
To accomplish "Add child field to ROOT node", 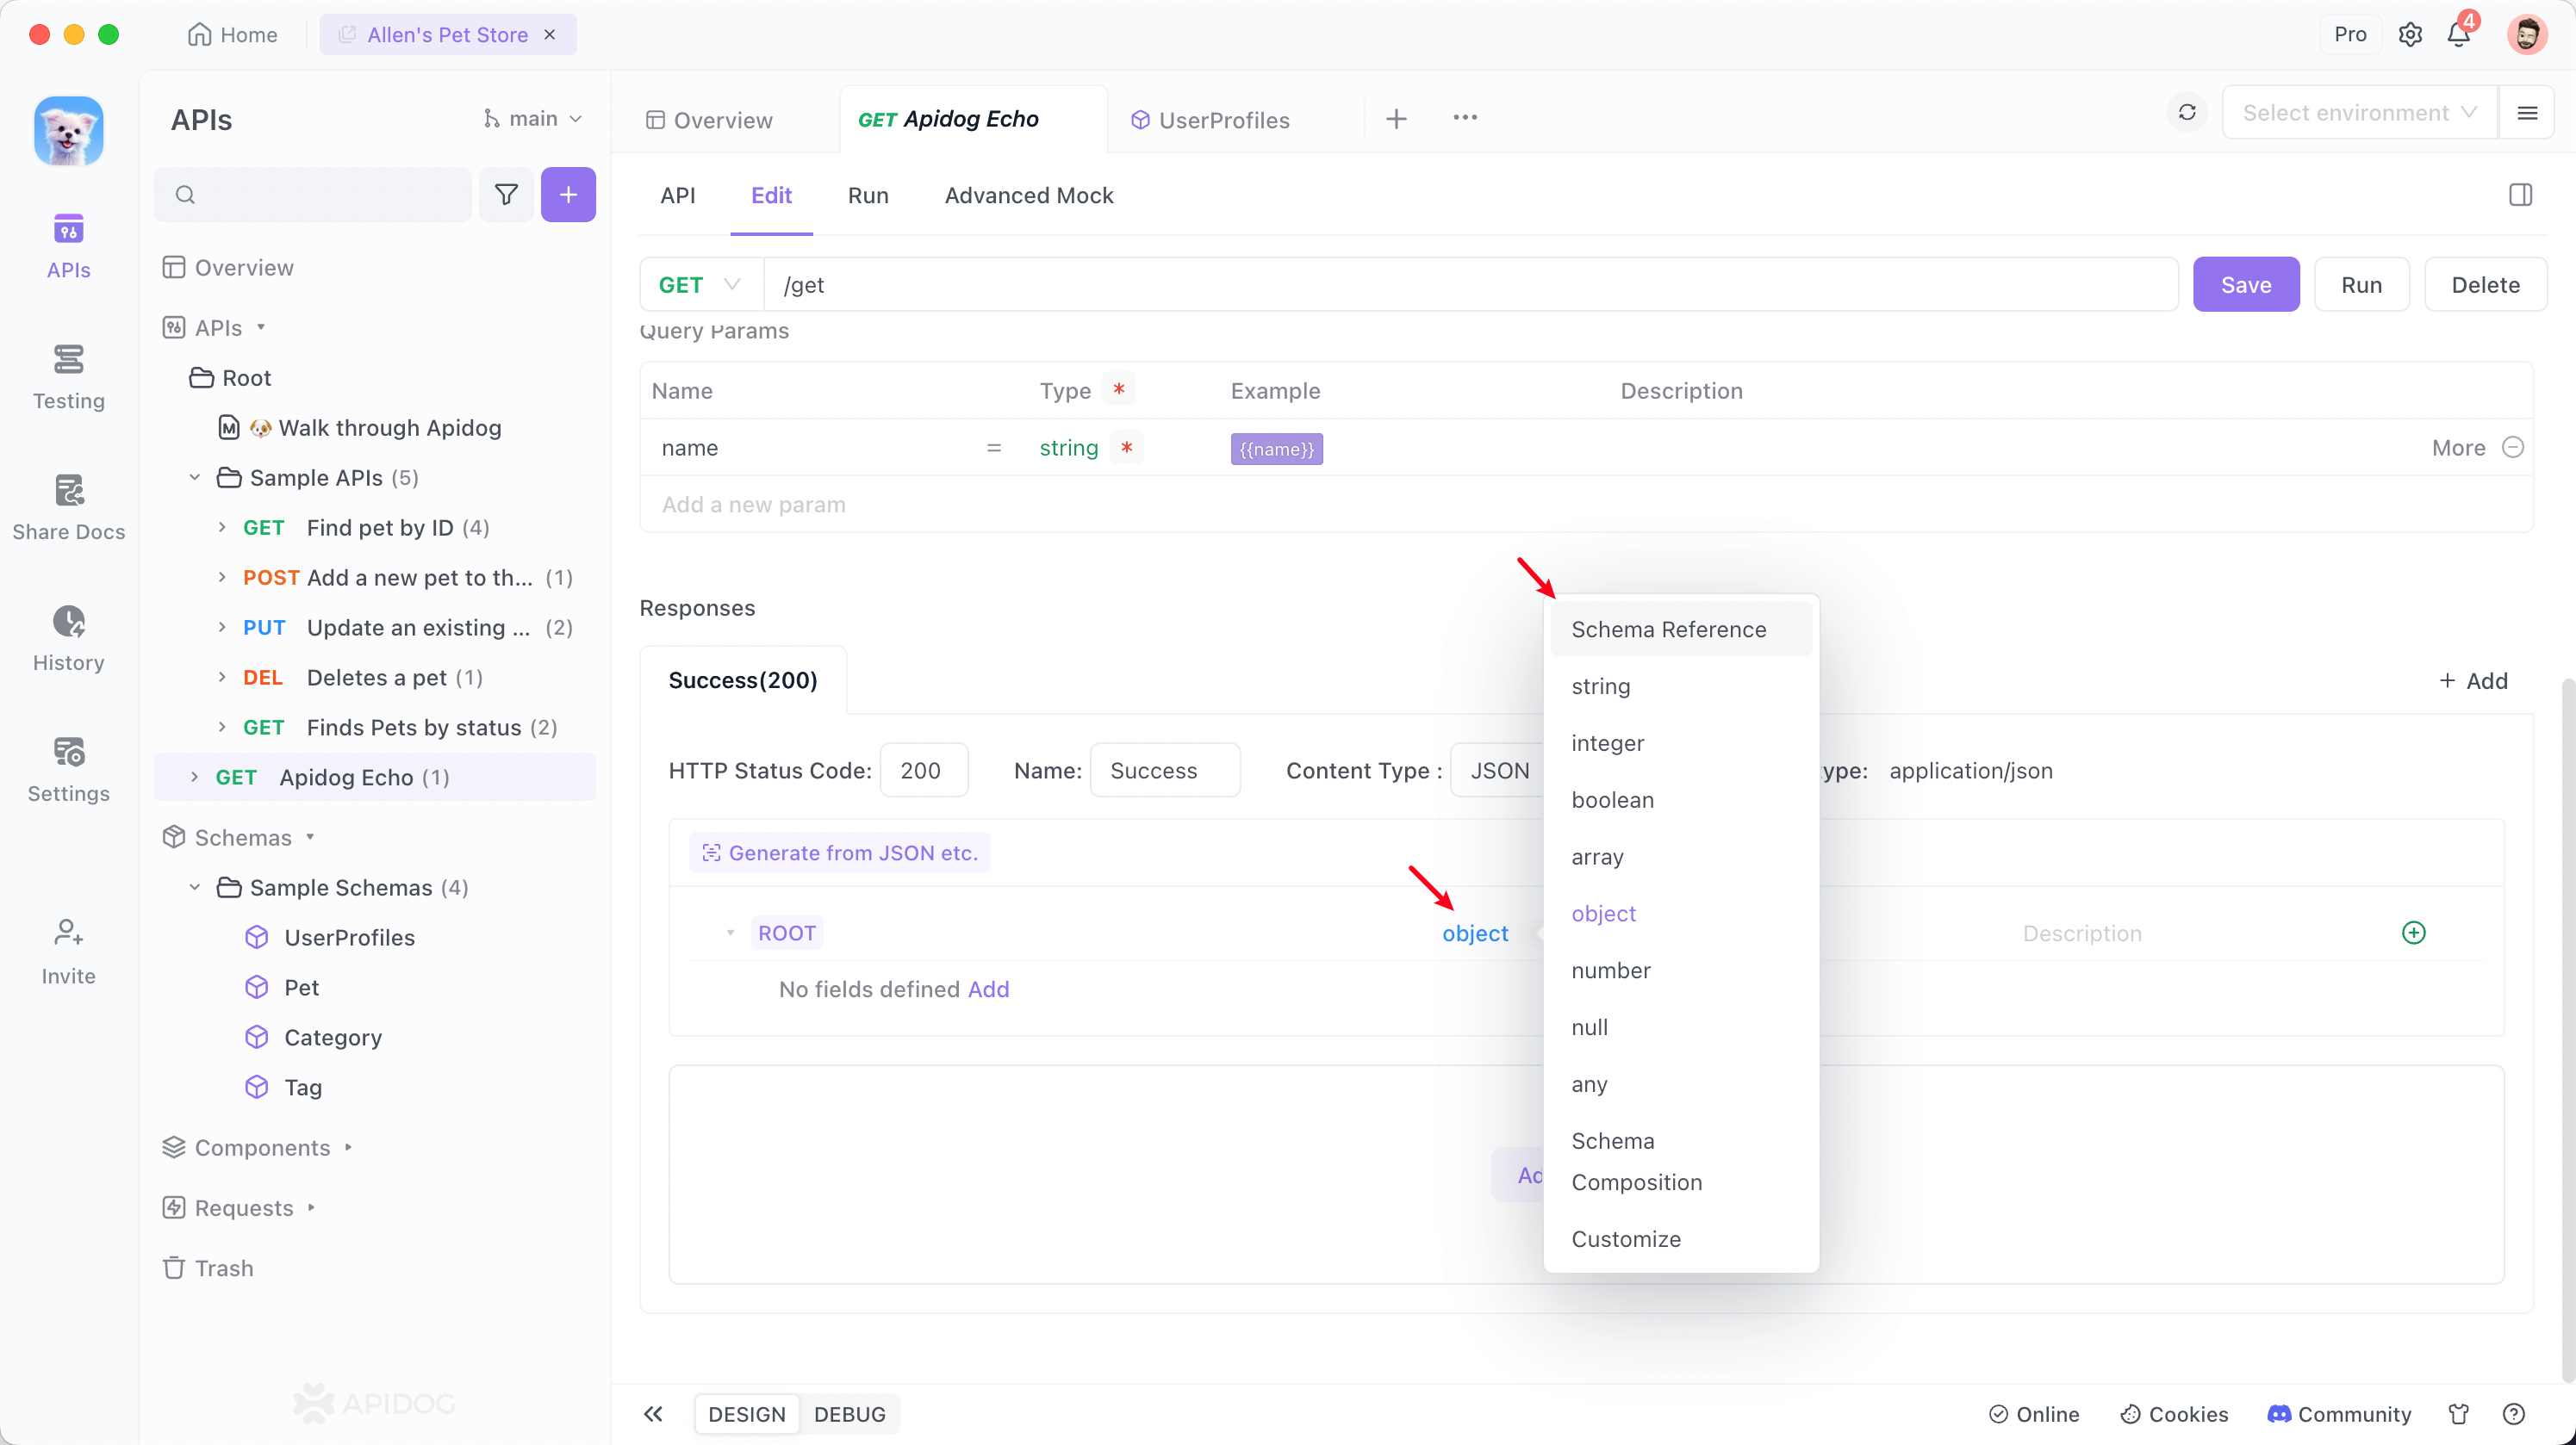I will click(2414, 933).
